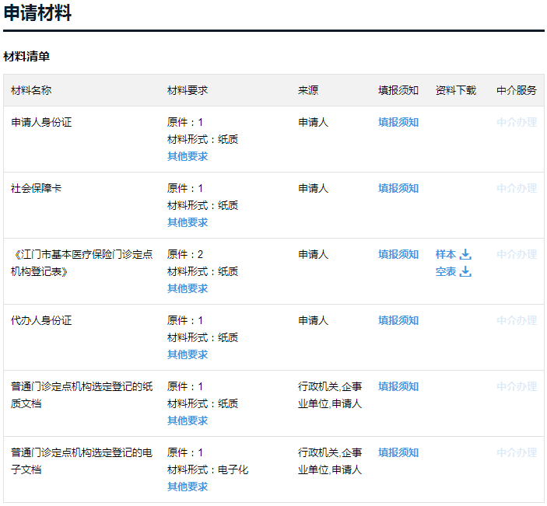Show 填报须知 for 纸质文档 row

point(398,386)
